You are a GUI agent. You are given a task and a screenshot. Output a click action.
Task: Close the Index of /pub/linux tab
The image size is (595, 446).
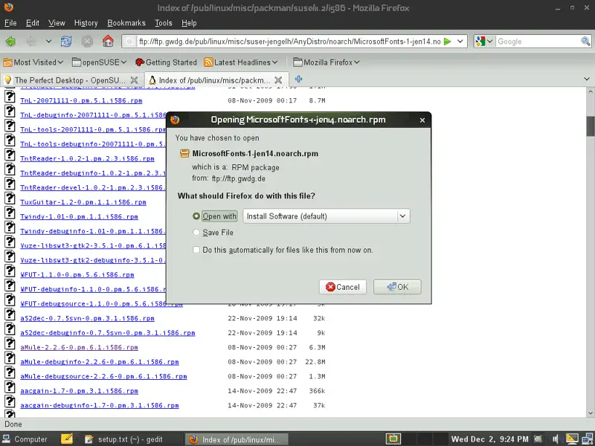278,80
